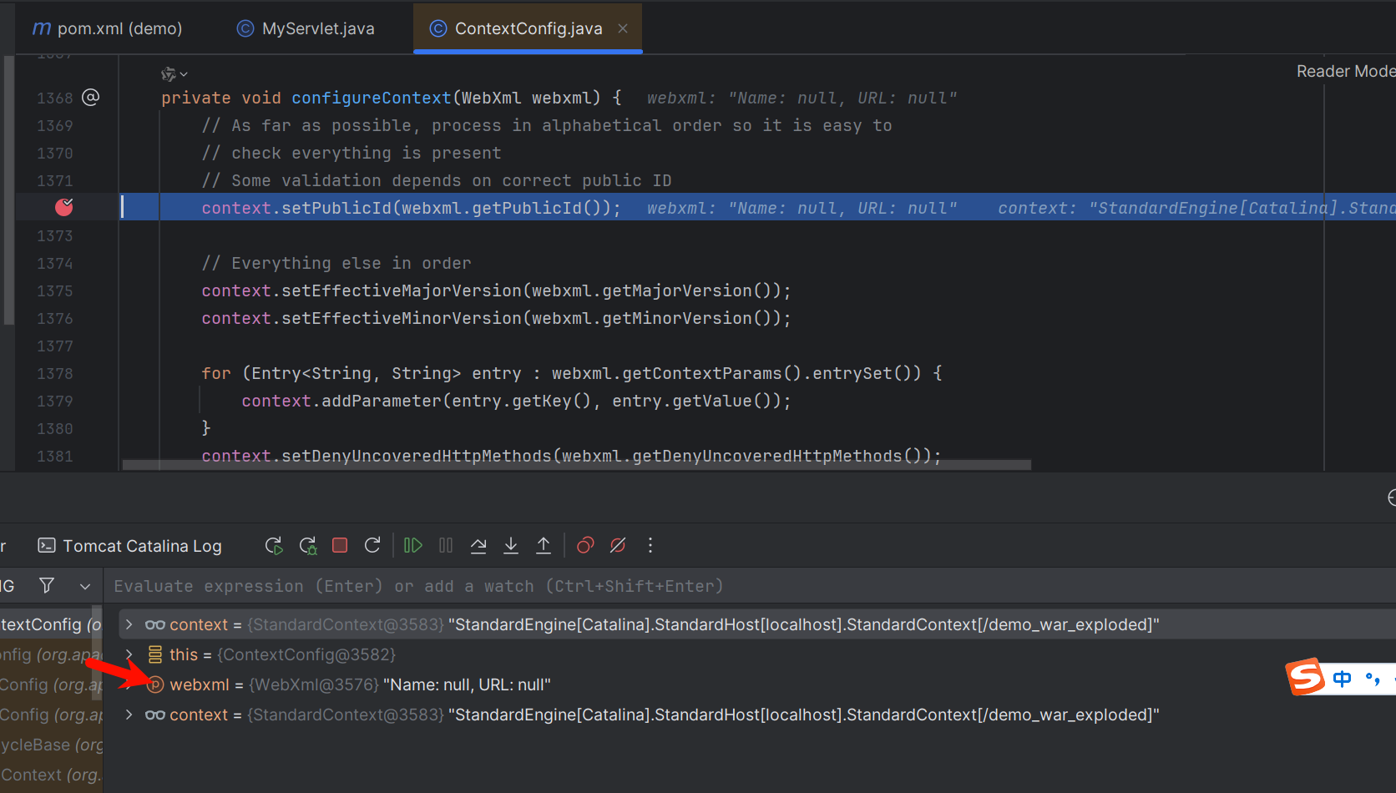1396x793 pixels.
Task: Open the dropdown chevron beside the filter
Action: (84, 586)
